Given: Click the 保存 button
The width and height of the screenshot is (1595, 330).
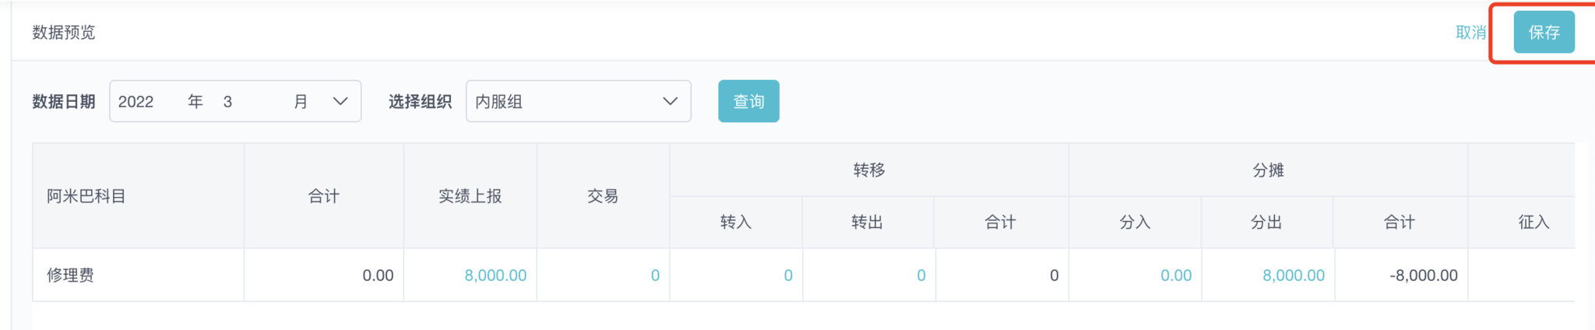Looking at the screenshot, I should tap(1544, 32).
